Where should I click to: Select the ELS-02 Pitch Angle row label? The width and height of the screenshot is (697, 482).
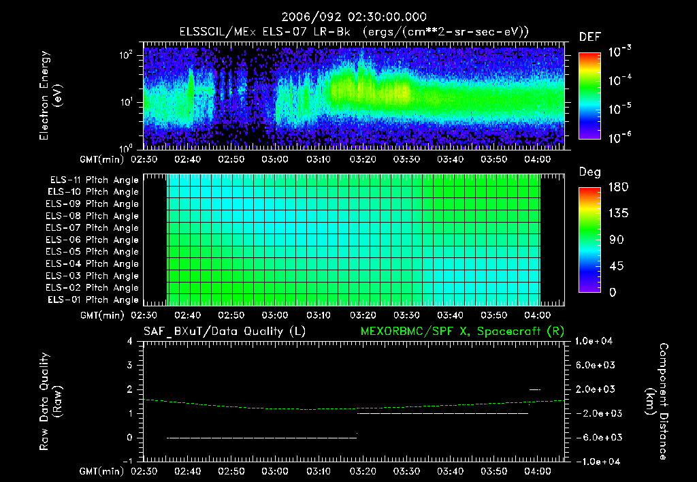pyautogui.click(x=93, y=288)
